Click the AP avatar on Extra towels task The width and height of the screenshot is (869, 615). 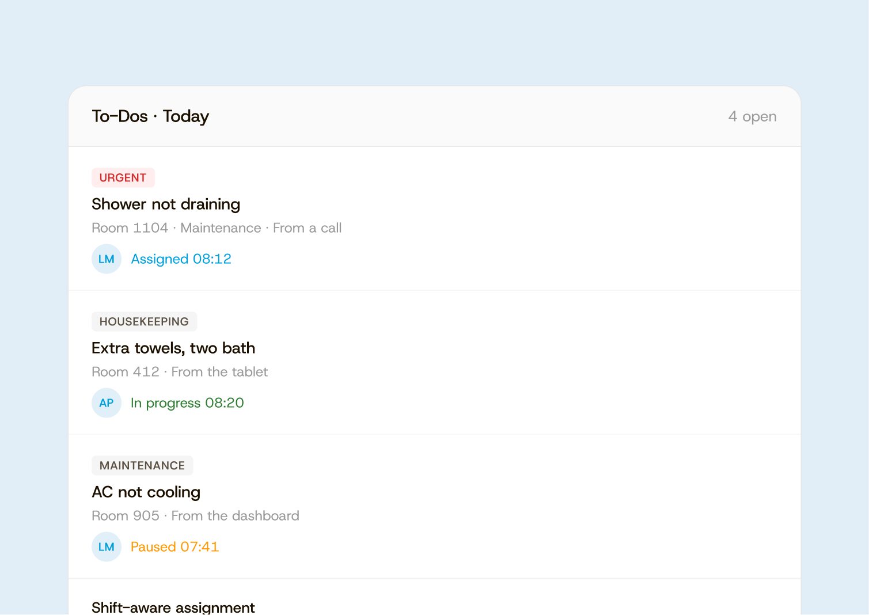point(107,403)
